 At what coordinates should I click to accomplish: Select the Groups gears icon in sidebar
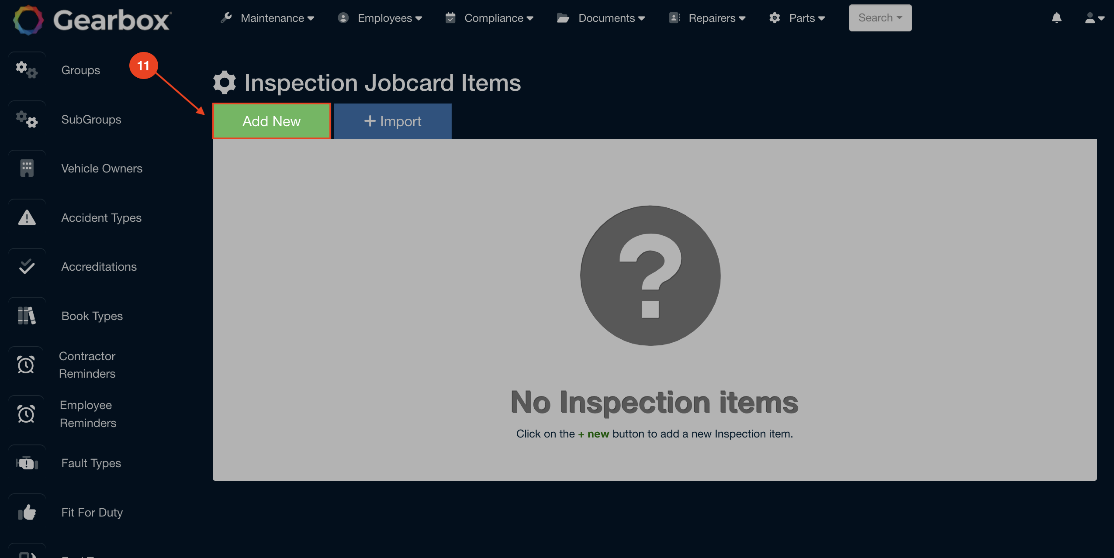(26, 69)
